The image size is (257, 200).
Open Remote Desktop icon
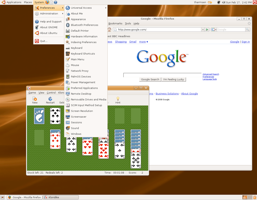(68, 94)
